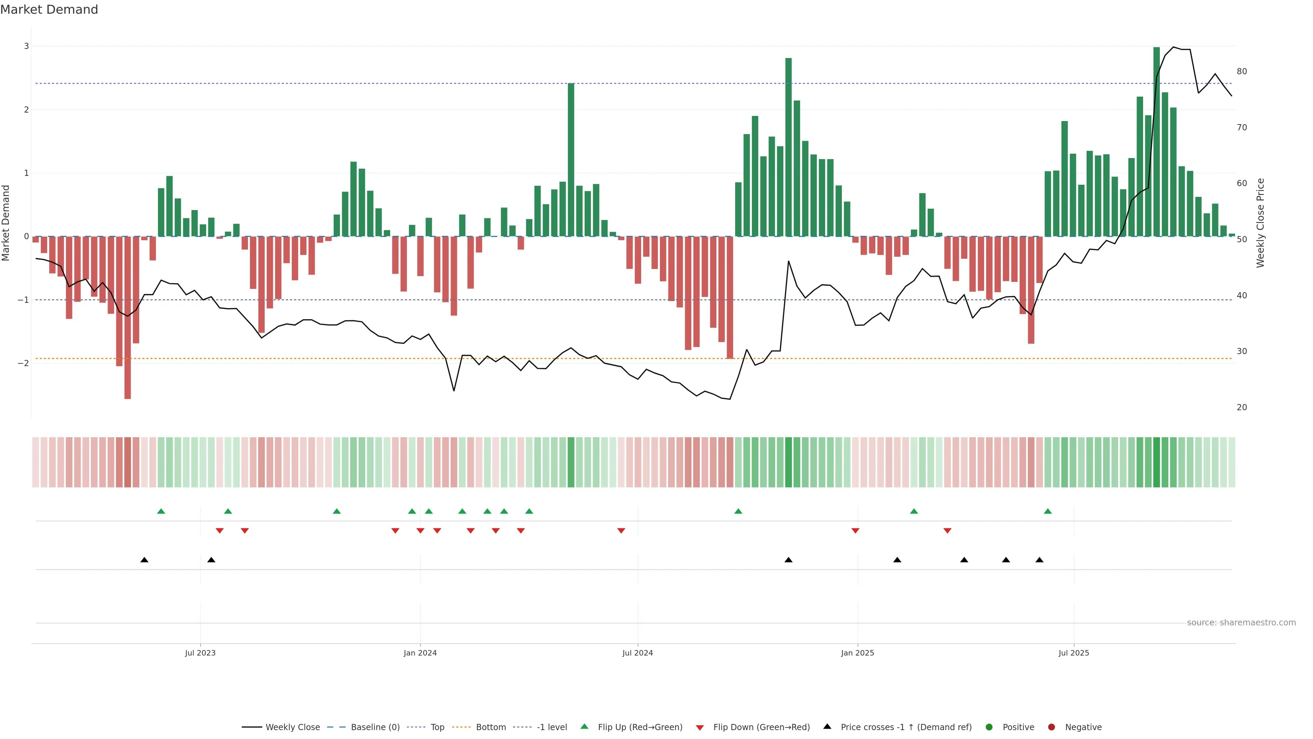Click the first black price-cross triangle marker
This screenshot has height=739, width=1313.
[144, 560]
